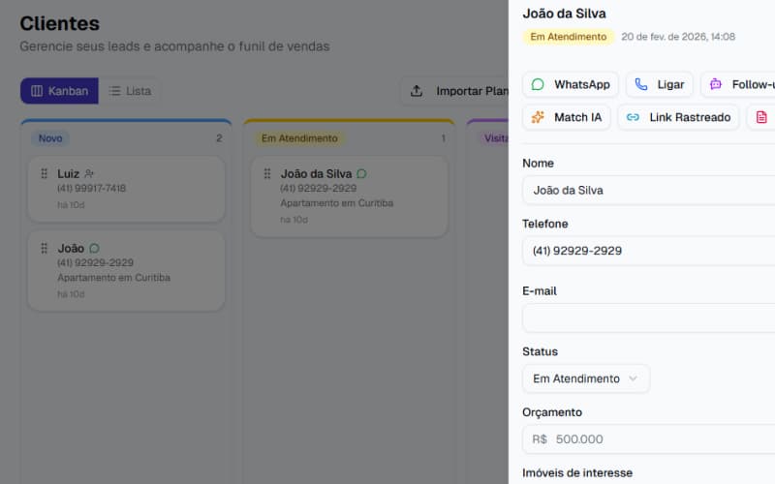
Task: Click the Ligar call button
Action: click(x=660, y=84)
